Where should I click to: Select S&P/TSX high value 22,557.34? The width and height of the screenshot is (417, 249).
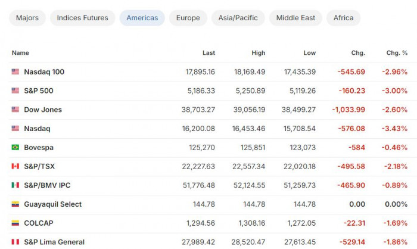(249, 166)
